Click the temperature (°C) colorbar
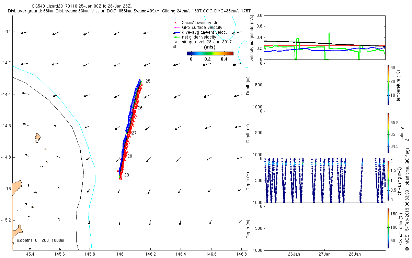Viewport: 412px width, 258px height. click(389, 85)
